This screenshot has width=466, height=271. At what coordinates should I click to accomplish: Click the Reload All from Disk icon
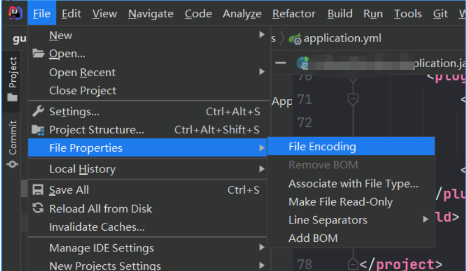[38, 208]
